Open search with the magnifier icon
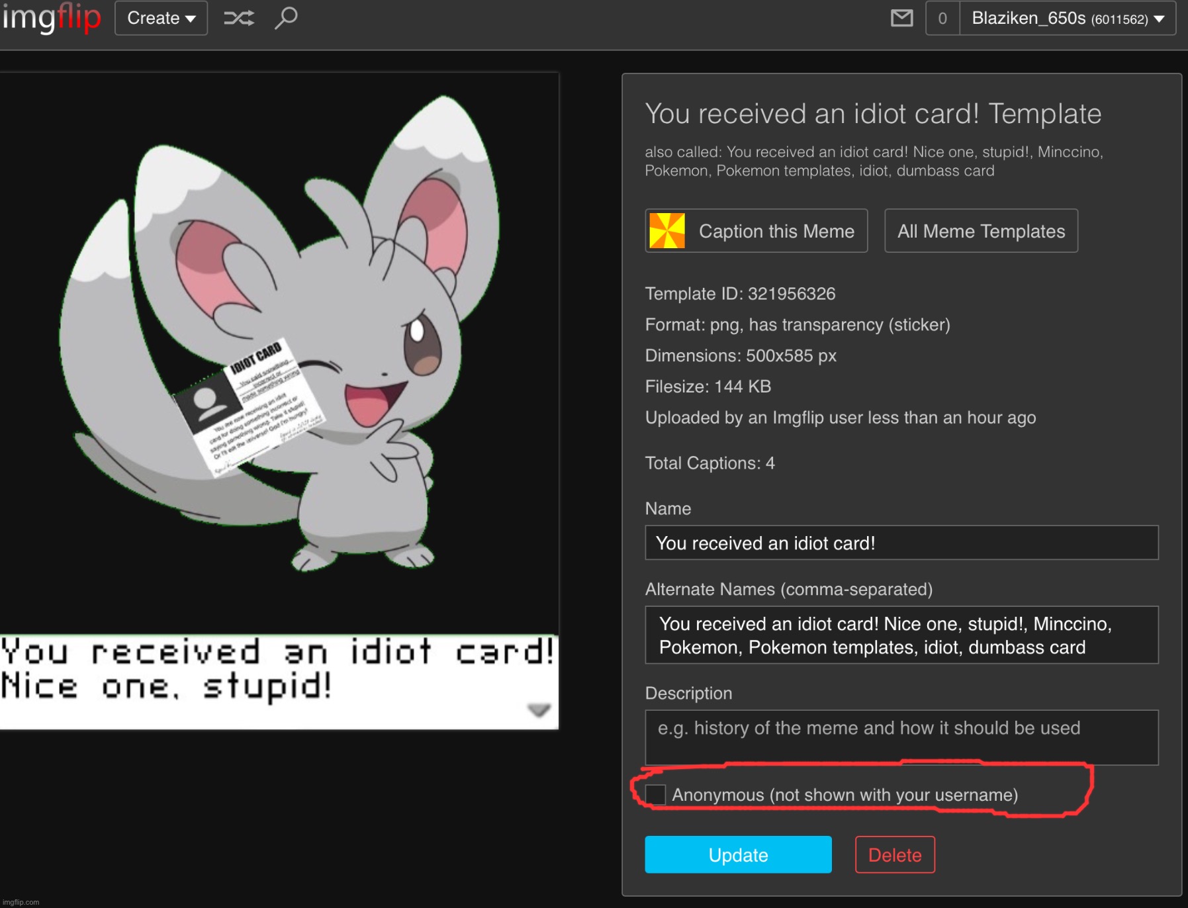 tap(286, 18)
